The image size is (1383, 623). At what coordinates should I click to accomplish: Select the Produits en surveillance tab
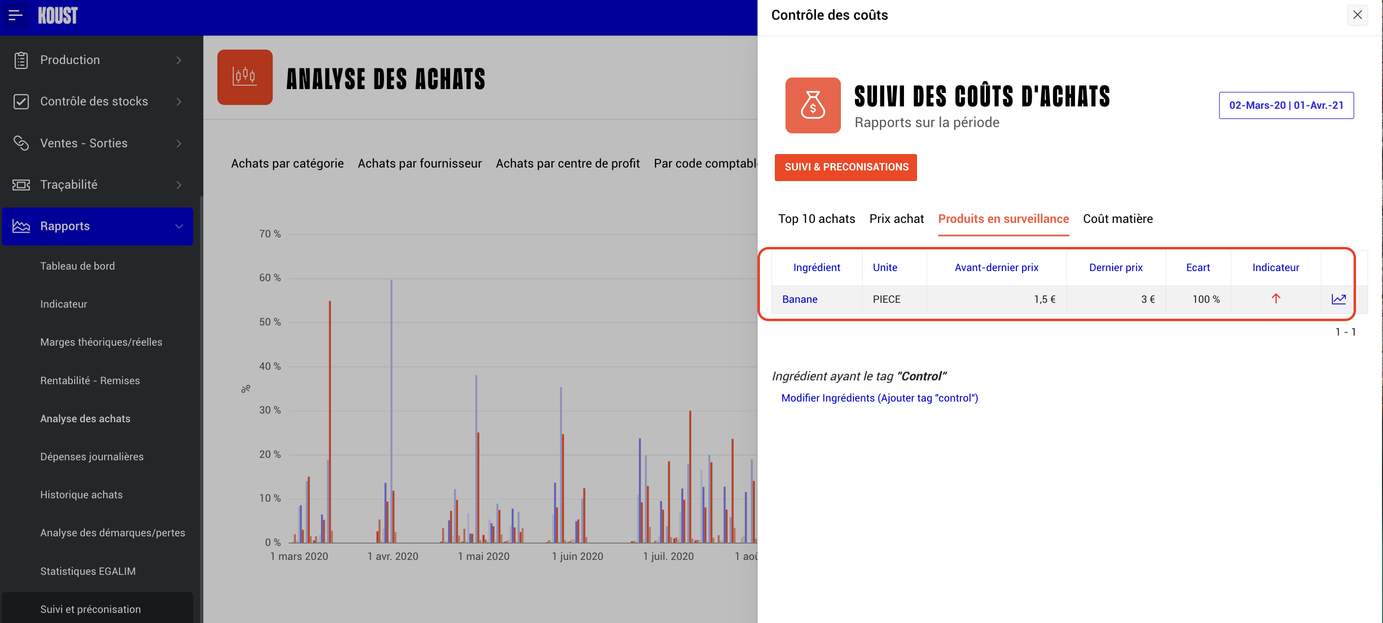pos(1003,219)
